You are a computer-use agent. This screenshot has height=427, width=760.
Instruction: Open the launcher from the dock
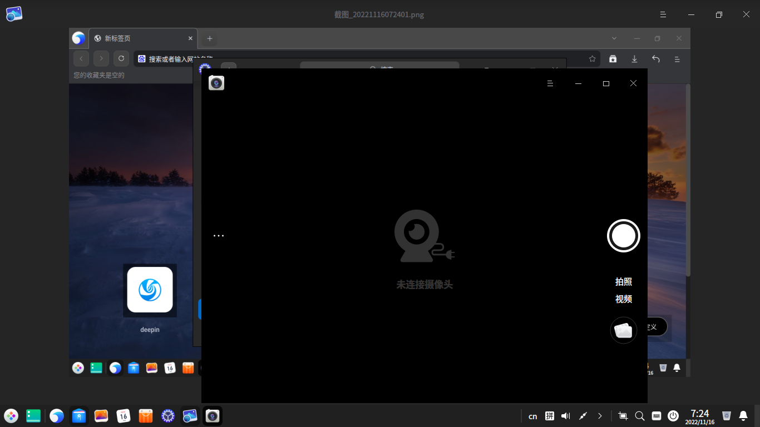coord(11,415)
